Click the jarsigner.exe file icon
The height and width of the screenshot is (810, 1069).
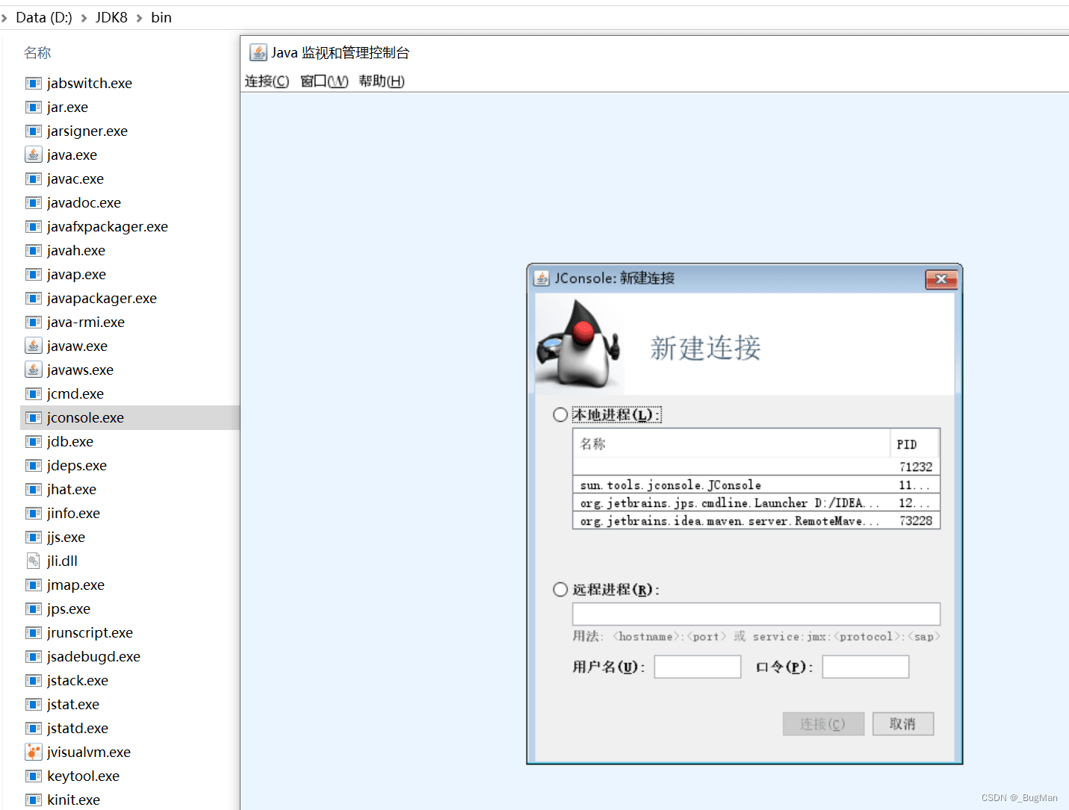pyautogui.click(x=34, y=131)
